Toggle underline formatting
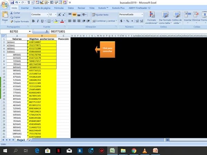 (x=42, y=21)
